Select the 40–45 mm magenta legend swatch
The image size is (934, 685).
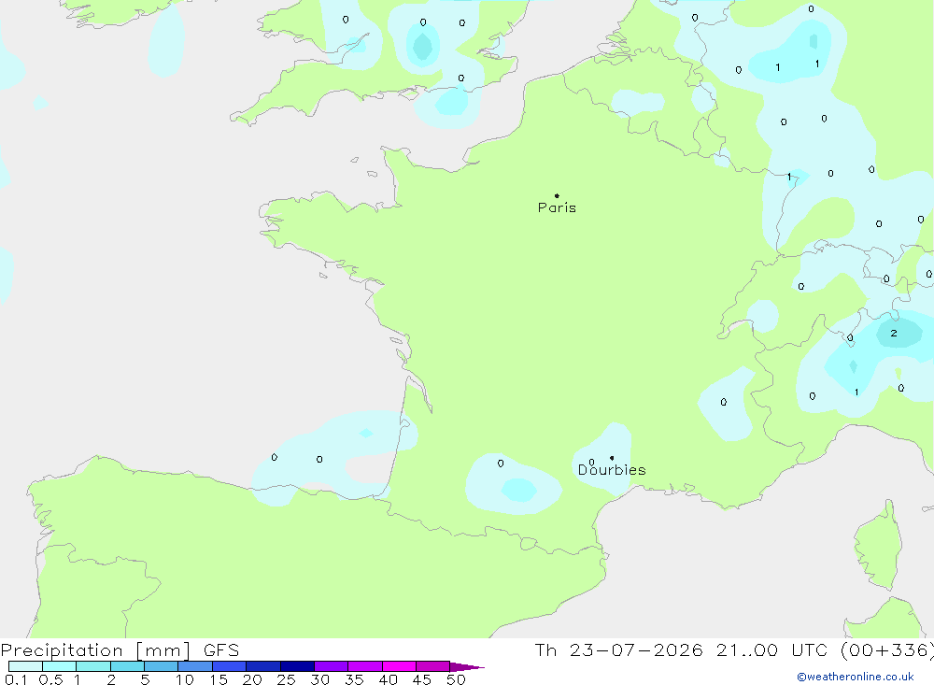click(399, 666)
